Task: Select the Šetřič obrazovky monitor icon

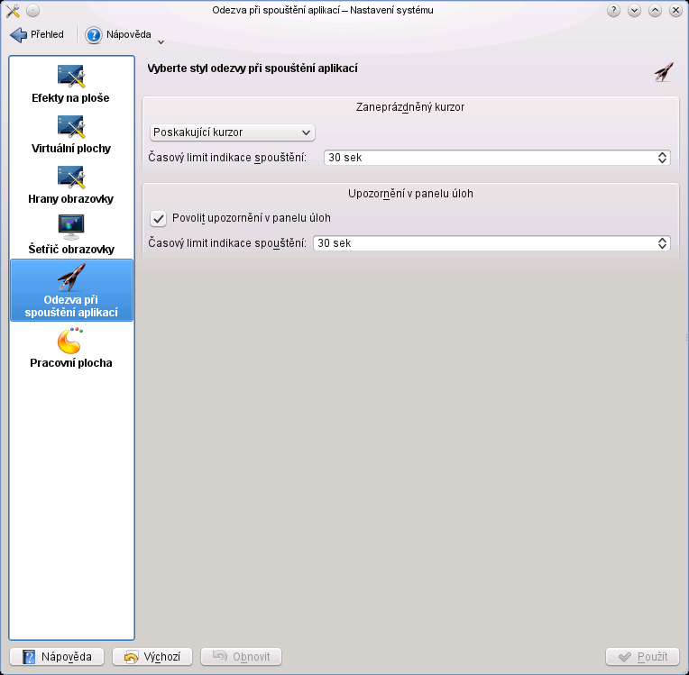Action: coord(70,227)
